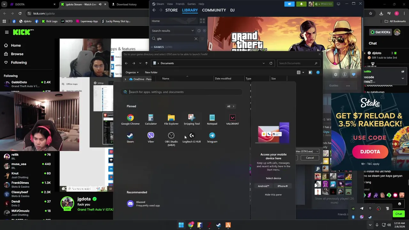Viewport: 409px width, 230px height.
Task: Open Telegram from pinned apps
Action: 212,137
